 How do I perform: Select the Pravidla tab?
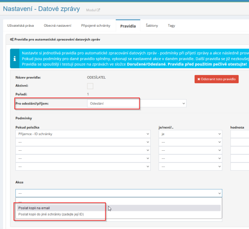tap(128, 26)
